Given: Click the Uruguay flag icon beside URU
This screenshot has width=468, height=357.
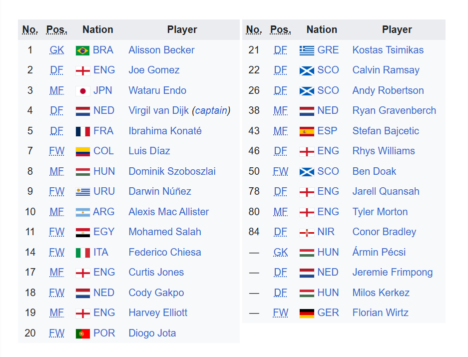Looking at the screenshot, I should [83, 192].
